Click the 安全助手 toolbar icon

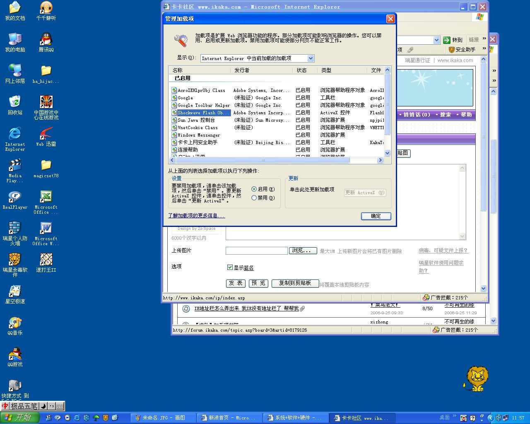click(462, 50)
